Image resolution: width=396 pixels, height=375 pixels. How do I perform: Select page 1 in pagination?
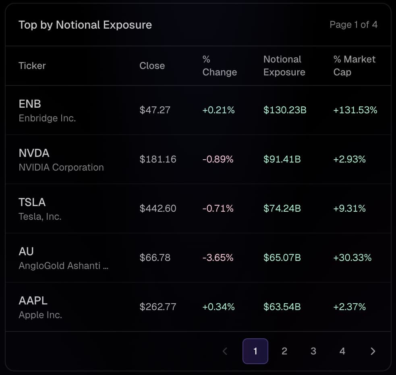(x=255, y=351)
